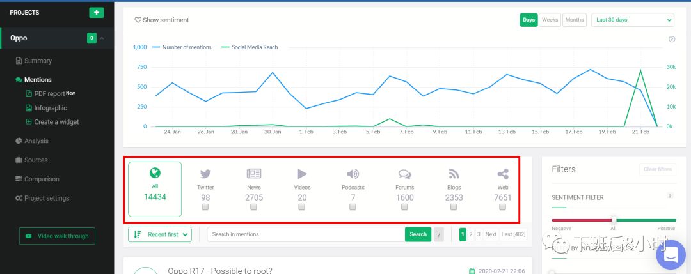
Task: Click the Videos play icon
Action: pyautogui.click(x=302, y=174)
